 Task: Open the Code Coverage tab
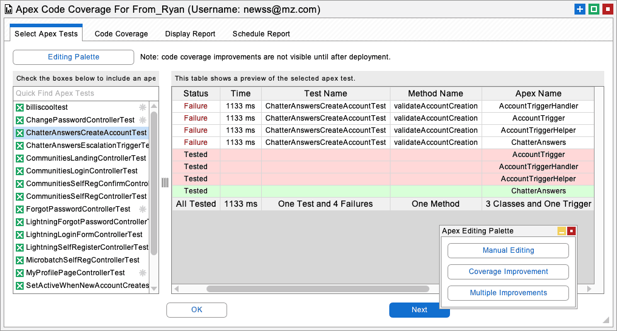(121, 34)
